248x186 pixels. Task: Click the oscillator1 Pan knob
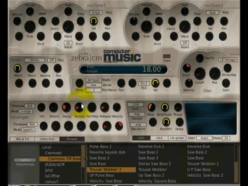tap(107, 21)
